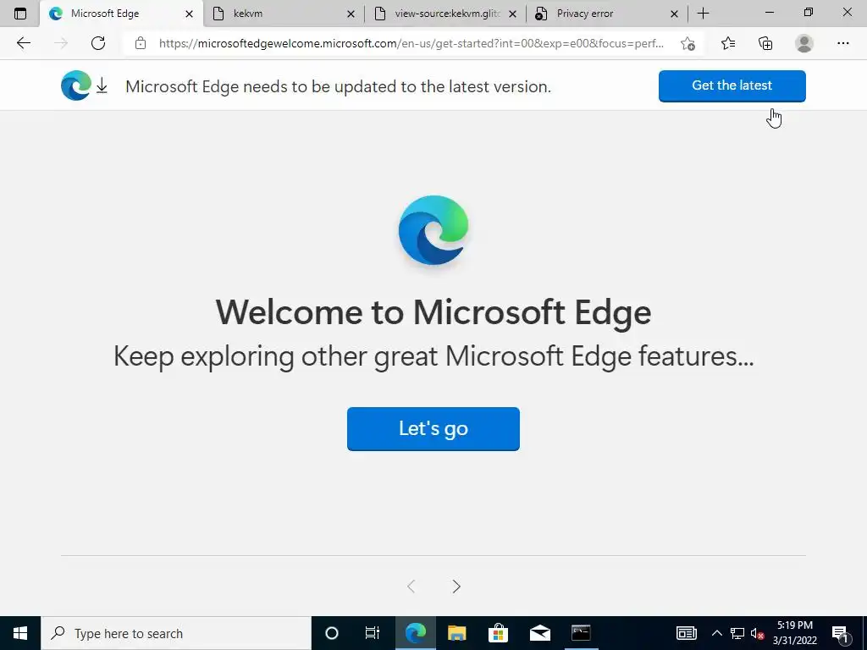Open the Collections icon

(765, 43)
